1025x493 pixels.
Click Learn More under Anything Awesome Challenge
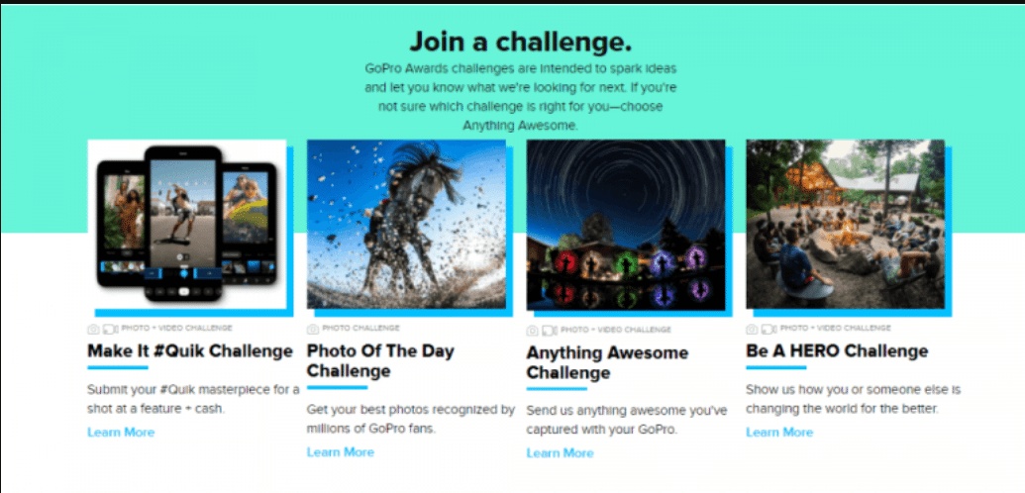(561, 453)
